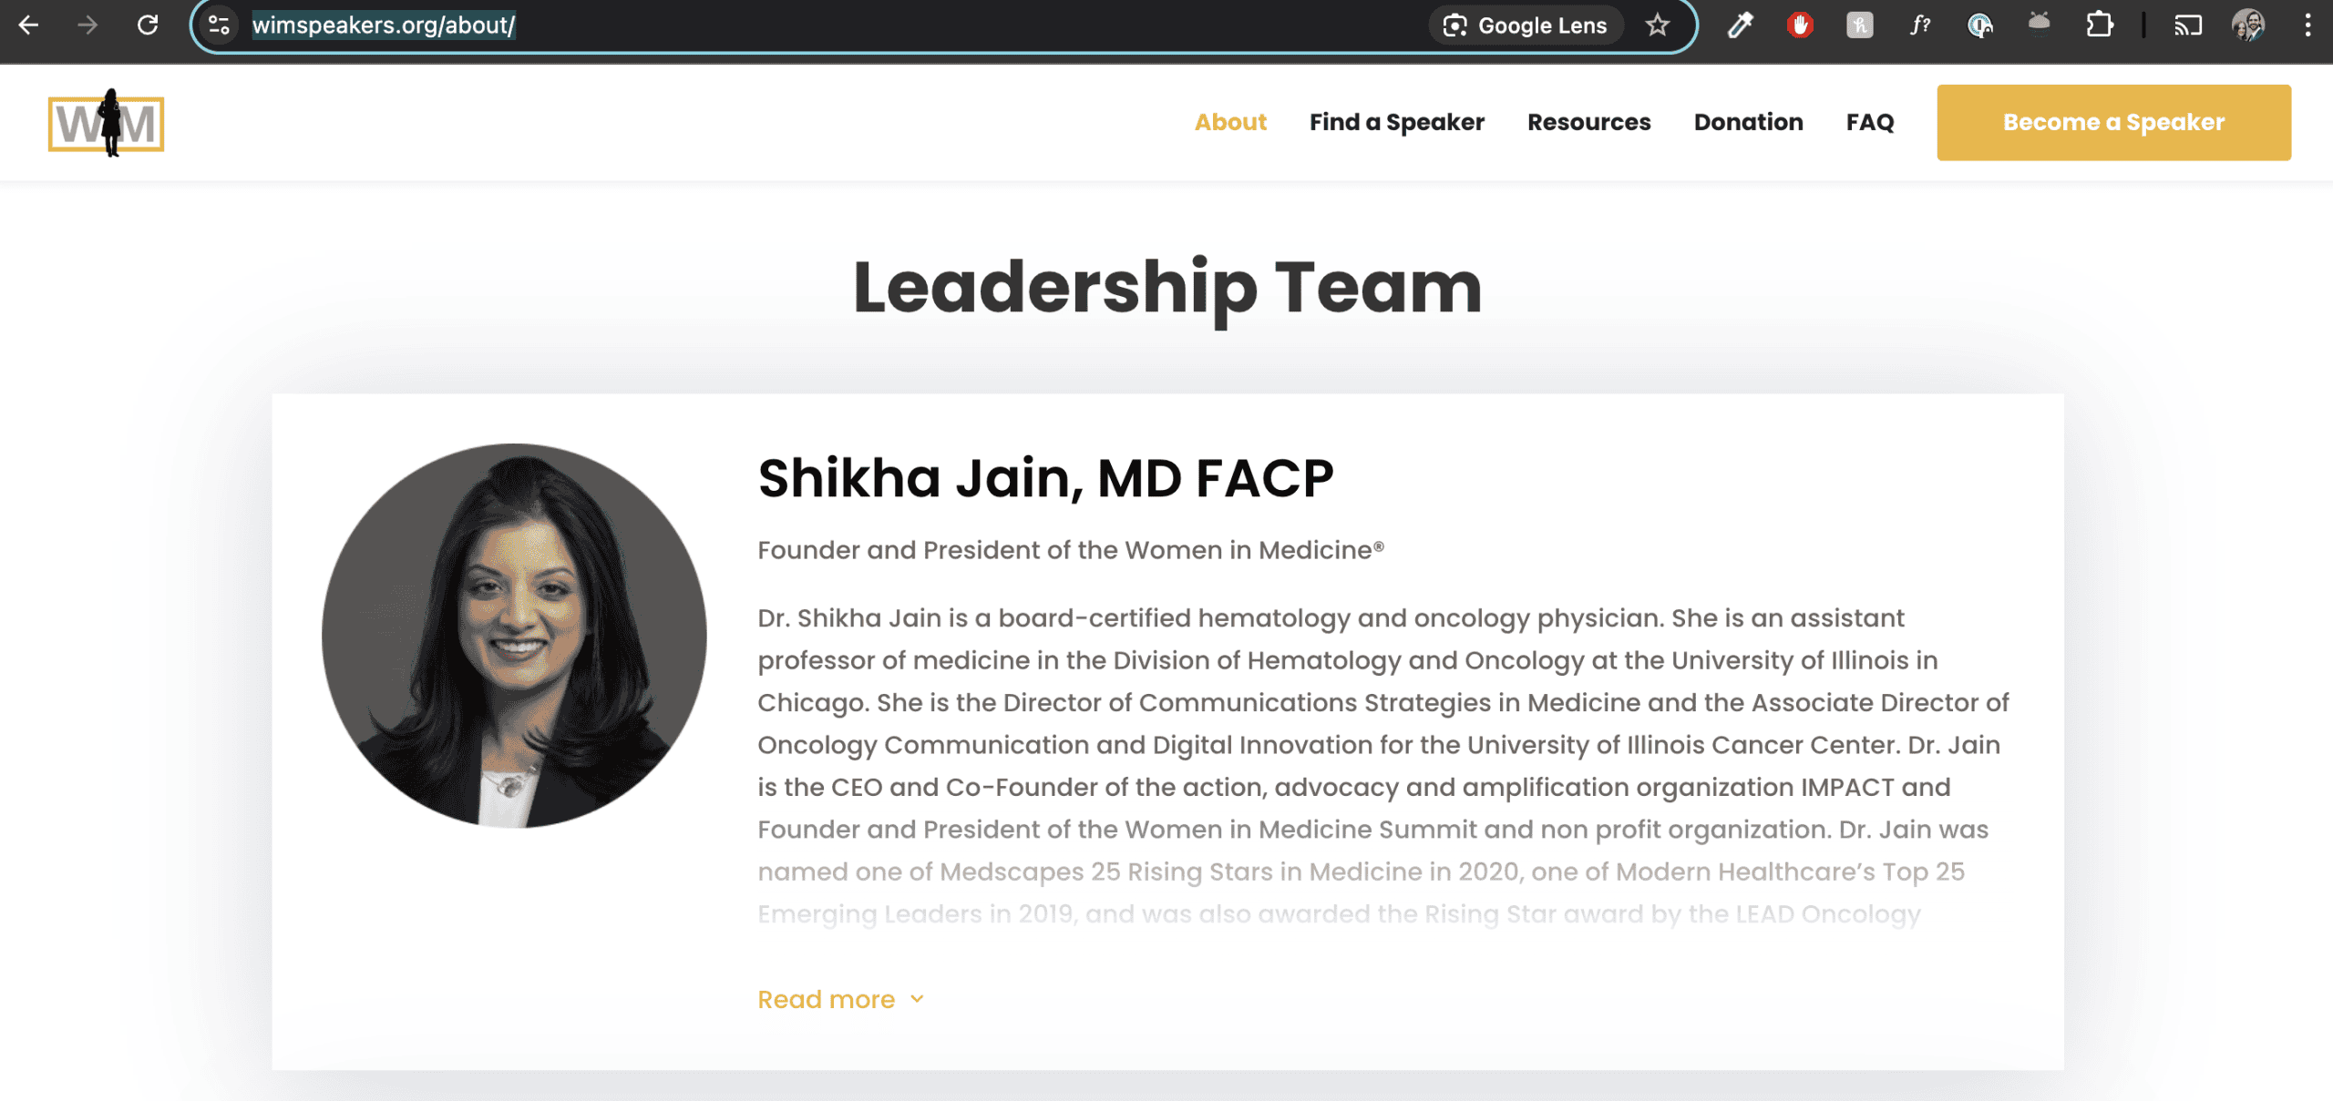Open the red stop-hand adblock extension
Image resolution: width=2333 pixels, height=1101 pixels.
point(1800,25)
